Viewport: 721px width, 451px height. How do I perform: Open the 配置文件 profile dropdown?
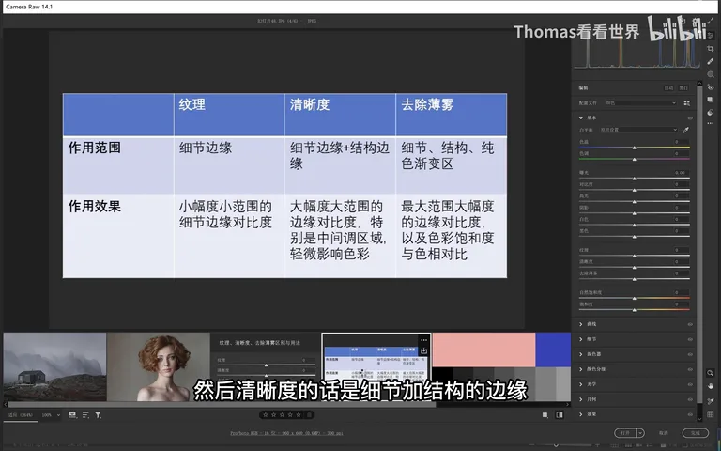click(640, 103)
